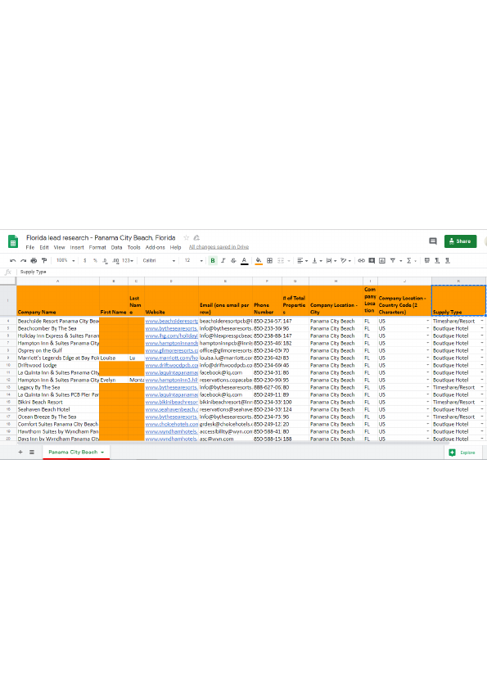Screen dimensions: 487x689
Task: Click the document title Florida lead research
Action: tap(101, 238)
